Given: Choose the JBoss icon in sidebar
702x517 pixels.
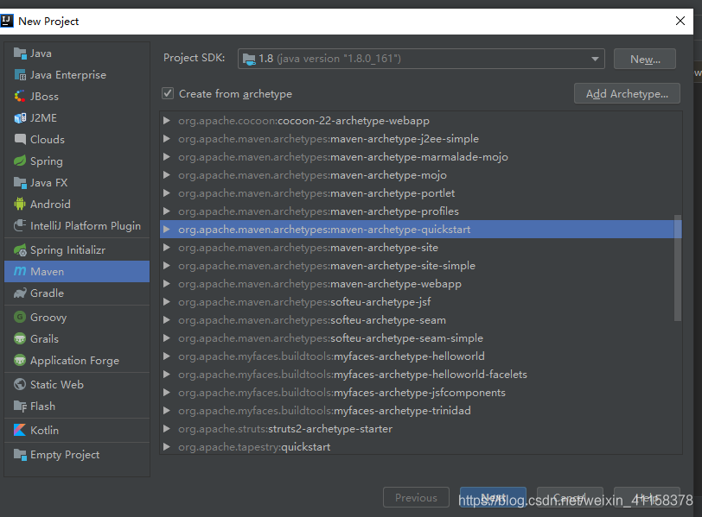Looking at the screenshot, I should [x=20, y=97].
